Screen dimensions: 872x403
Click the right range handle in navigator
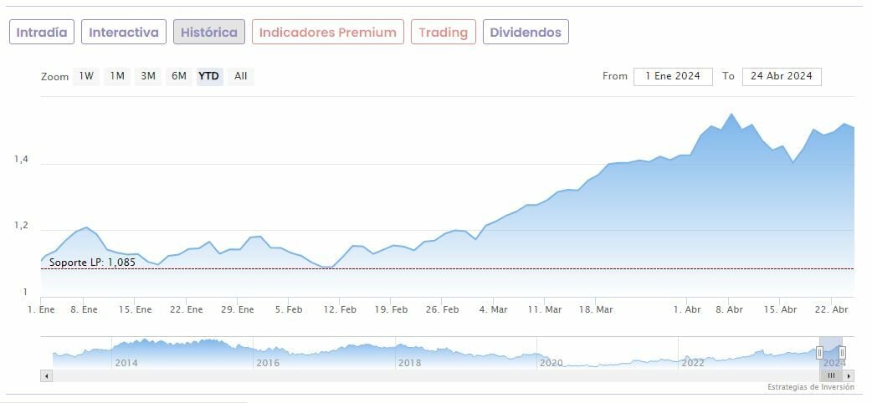point(843,353)
